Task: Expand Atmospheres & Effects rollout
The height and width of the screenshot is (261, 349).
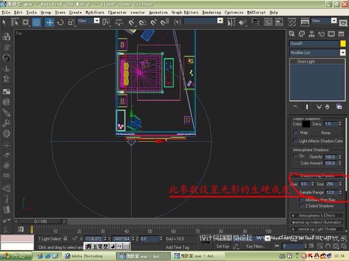Action: [317, 215]
